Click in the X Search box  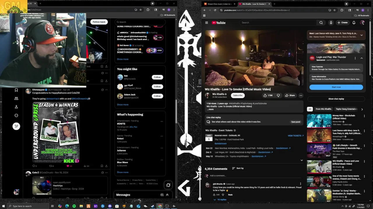[140, 22]
